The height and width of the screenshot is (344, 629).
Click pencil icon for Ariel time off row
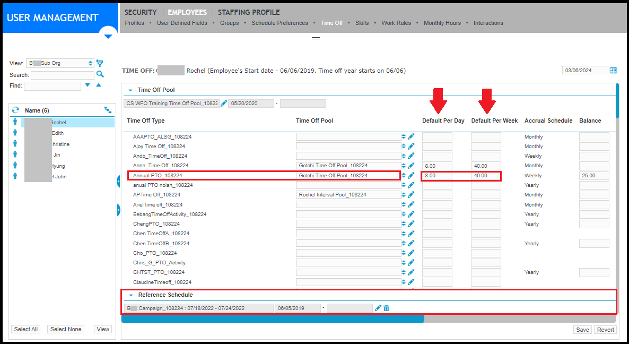pos(411,205)
